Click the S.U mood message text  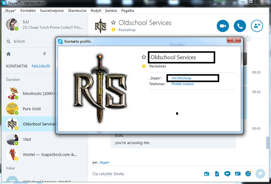(53, 28)
